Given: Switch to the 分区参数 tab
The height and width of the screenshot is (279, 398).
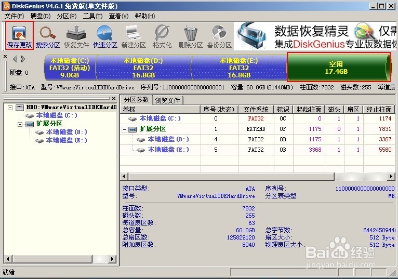Looking at the screenshot, I should tap(136, 100).
